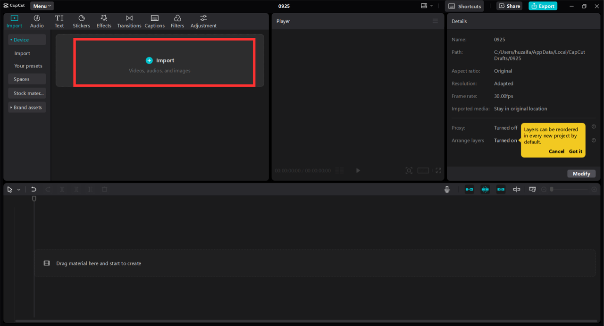604x326 pixels.
Task: Click Cancel in the yellow tooltip
Action: (x=556, y=151)
